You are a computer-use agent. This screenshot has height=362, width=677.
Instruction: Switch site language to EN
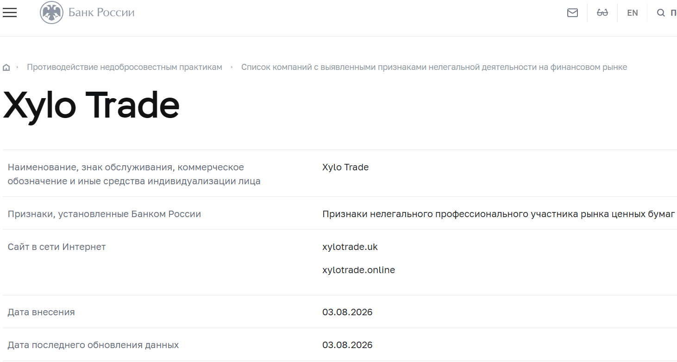pos(633,13)
